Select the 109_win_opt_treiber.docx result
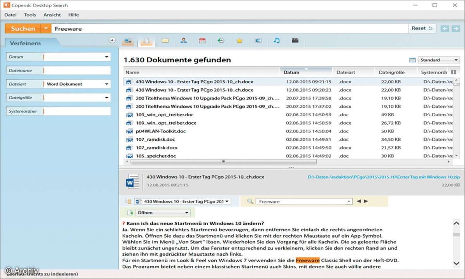 (x=288, y=123)
